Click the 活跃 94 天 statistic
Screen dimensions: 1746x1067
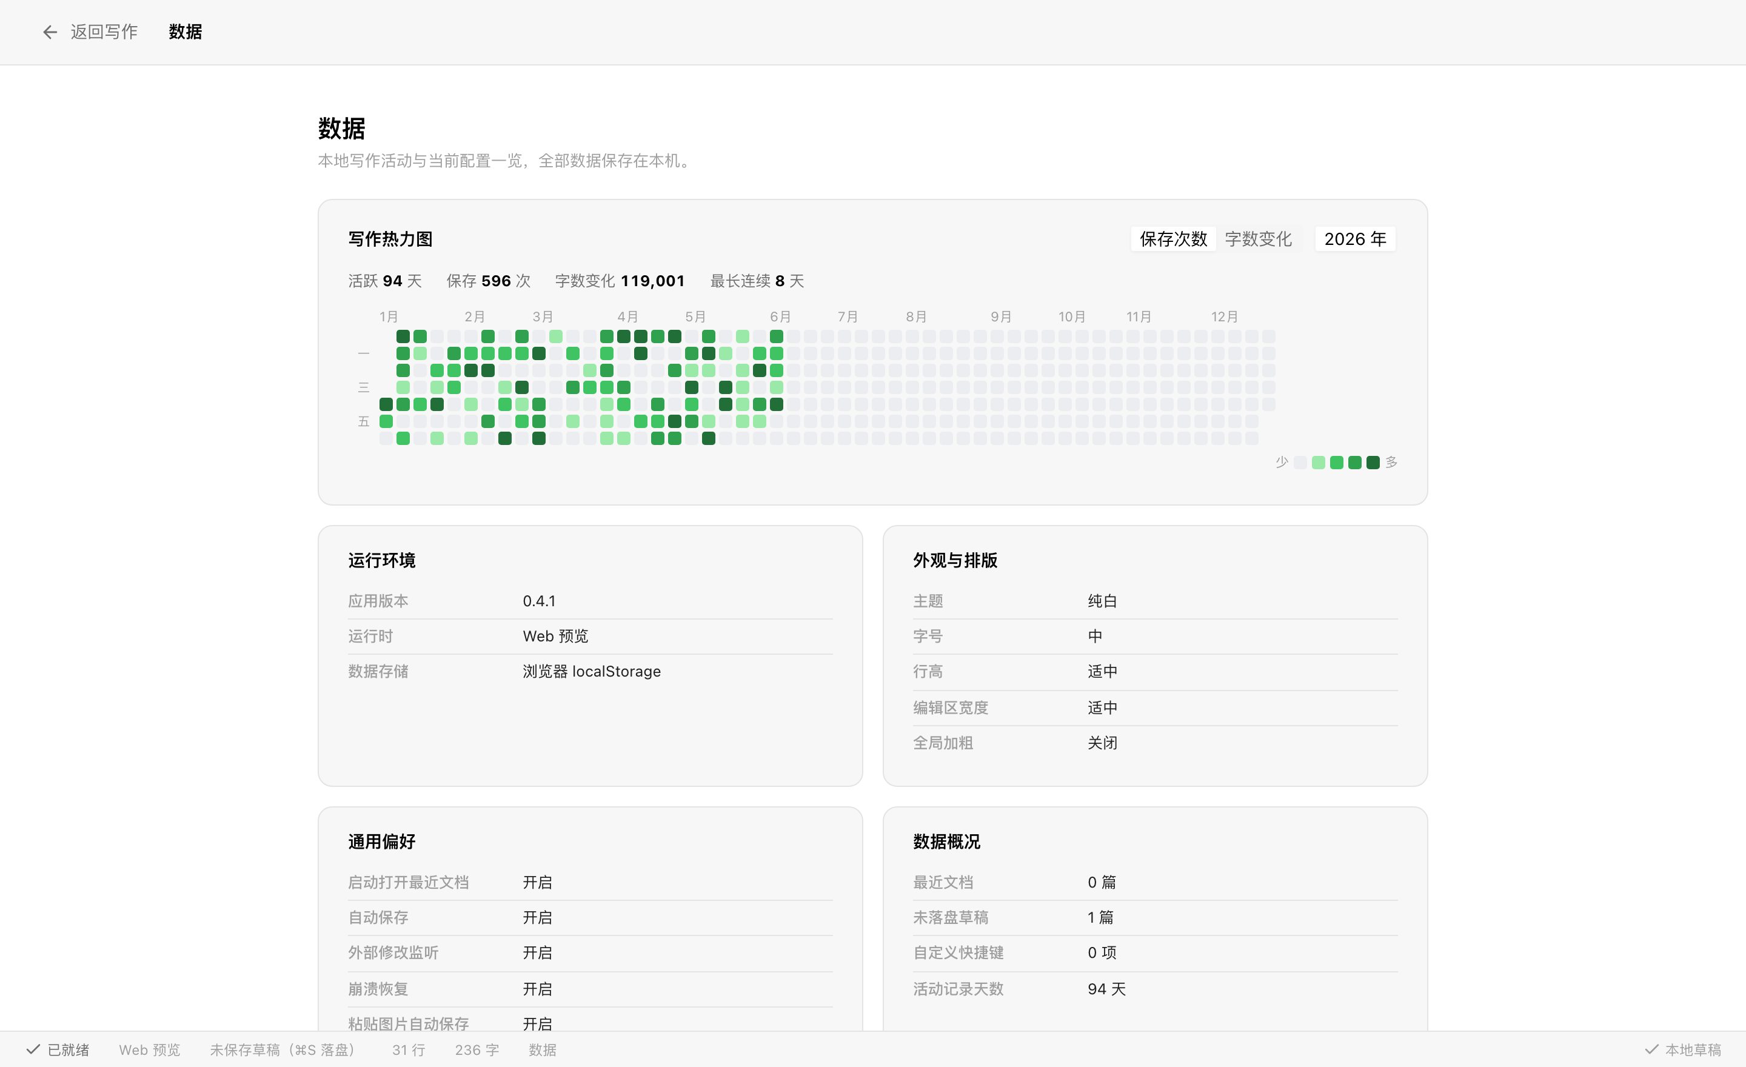click(385, 281)
